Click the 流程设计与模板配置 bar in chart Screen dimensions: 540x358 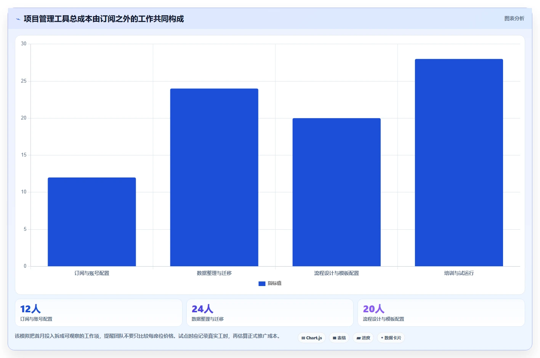coord(336,192)
